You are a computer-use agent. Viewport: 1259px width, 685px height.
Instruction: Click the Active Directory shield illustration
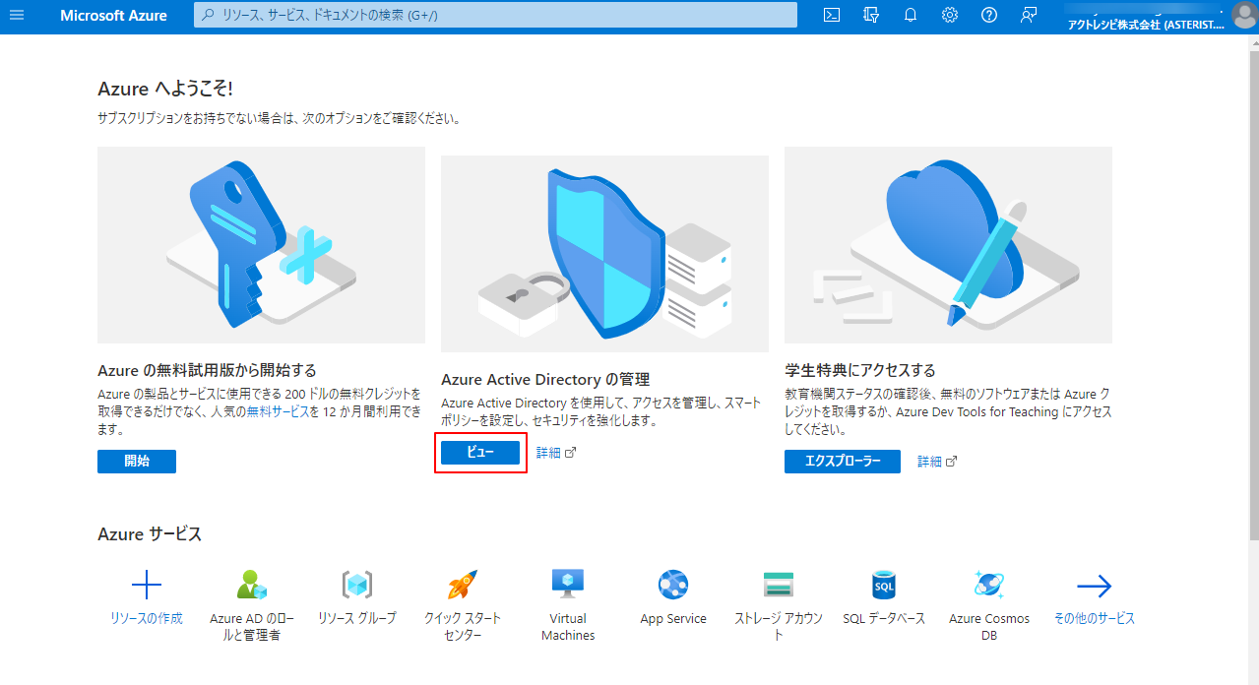[x=604, y=253]
